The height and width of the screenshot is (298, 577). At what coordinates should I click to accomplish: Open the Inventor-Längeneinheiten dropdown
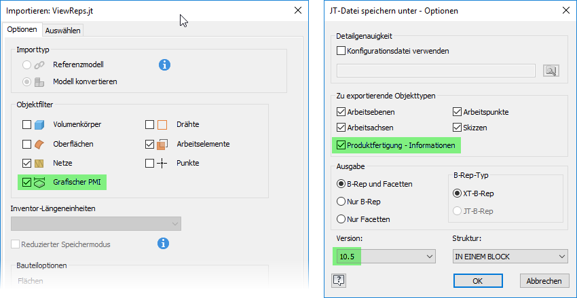point(96,223)
